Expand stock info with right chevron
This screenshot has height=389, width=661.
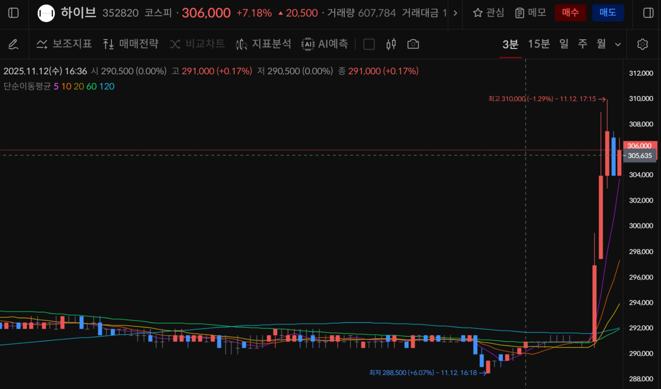[x=455, y=13]
